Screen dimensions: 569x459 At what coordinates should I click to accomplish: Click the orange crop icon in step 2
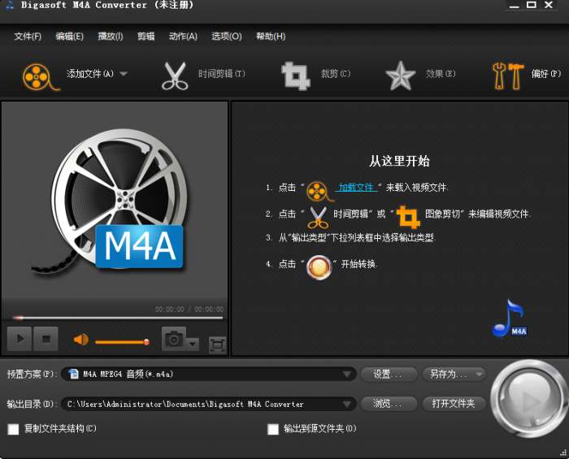click(409, 217)
